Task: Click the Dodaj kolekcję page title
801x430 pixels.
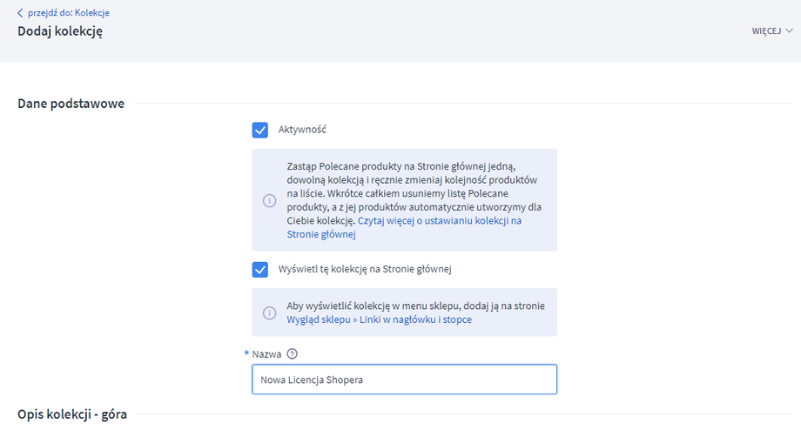Action: (61, 31)
